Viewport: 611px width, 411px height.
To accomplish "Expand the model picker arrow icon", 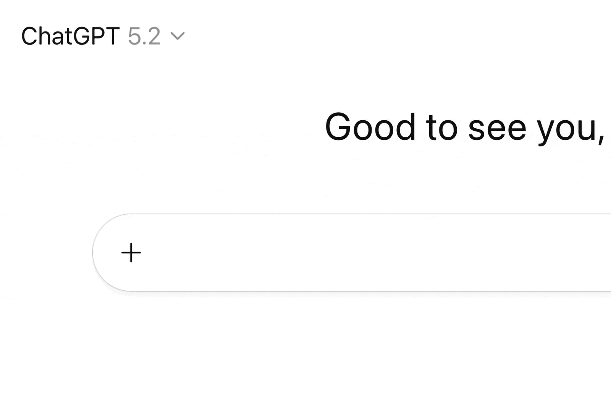I will coord(178,36).
